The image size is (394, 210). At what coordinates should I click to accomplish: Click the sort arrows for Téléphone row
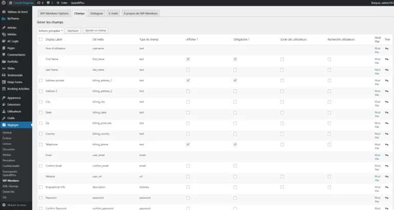tap(386, 144)
